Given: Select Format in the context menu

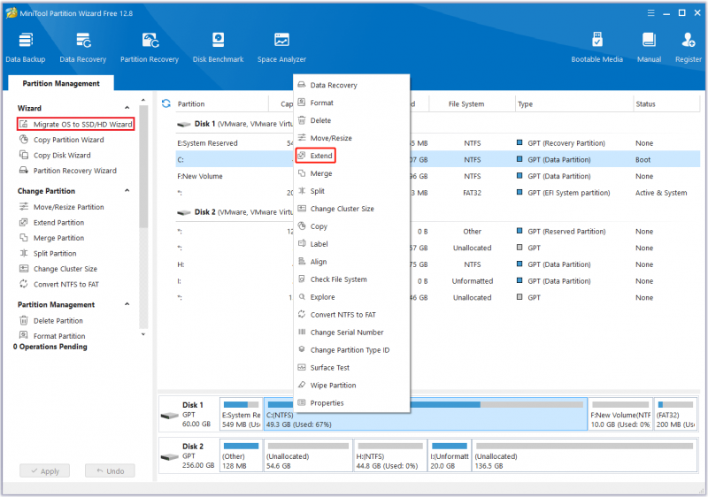Looking at the screenshot, I should point(351,103).
